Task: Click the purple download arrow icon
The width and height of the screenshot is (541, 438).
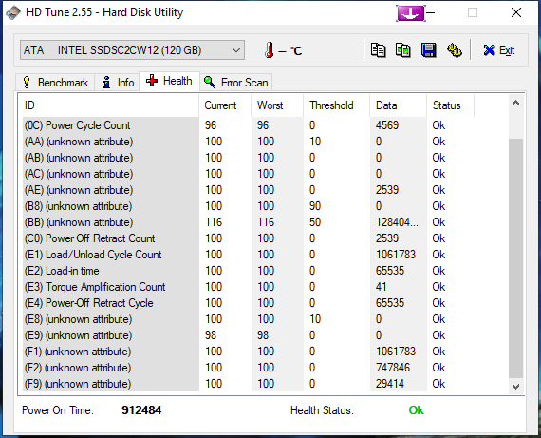Action: (411, 13)
